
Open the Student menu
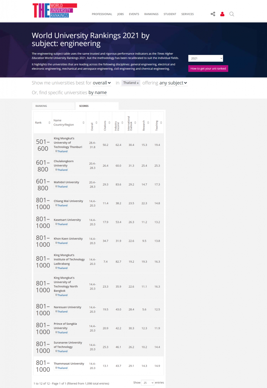170,14
